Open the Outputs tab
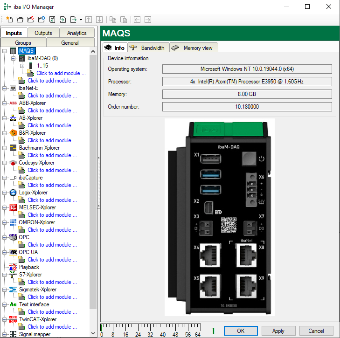Image resolution: width=340 pixels, height=338 pixels. click(43, 33)
